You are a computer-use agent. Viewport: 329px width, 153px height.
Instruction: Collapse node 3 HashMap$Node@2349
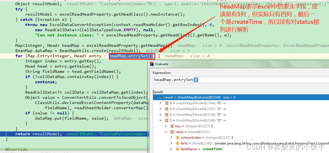pyautogui.click(x=161, y=120)
